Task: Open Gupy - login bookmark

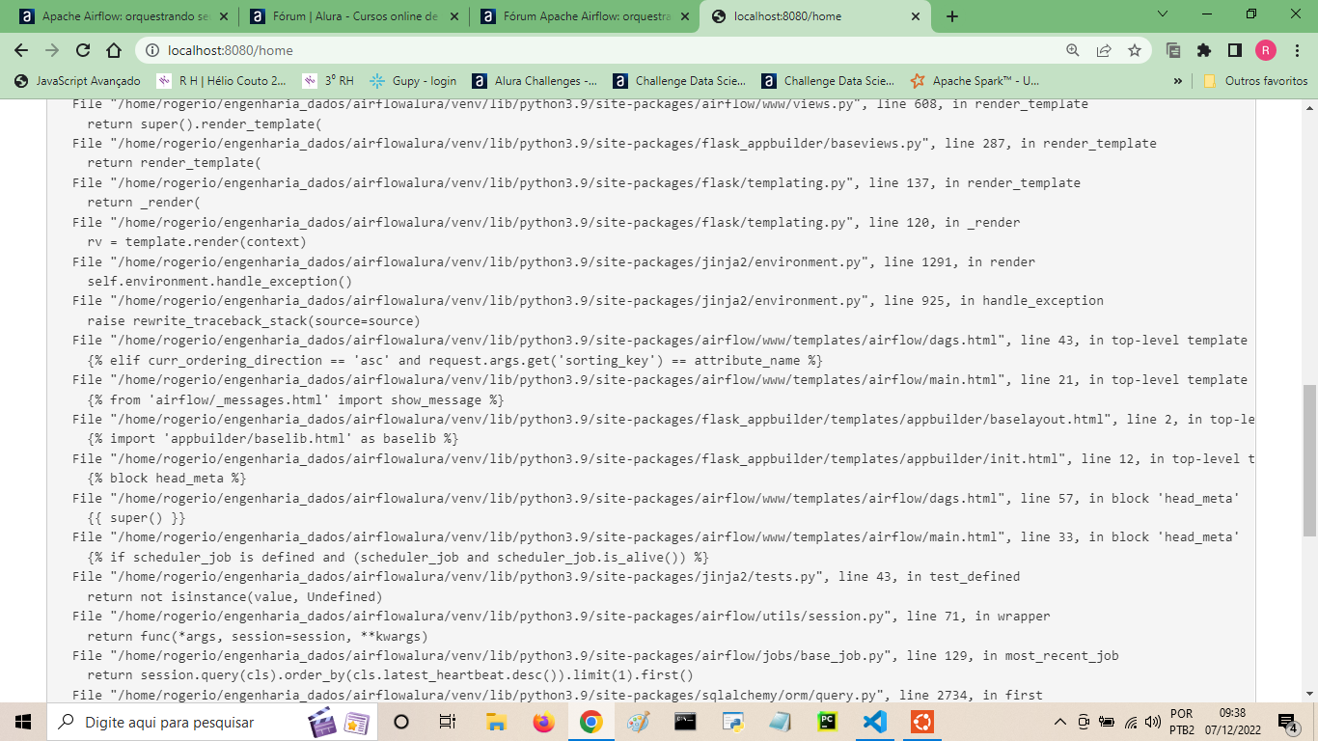Action: pyautogui.click(x=413, y=81)
